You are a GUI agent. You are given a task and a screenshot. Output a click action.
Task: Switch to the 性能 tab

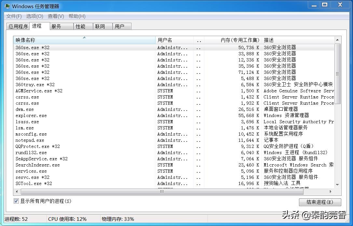[x=83, y=26]
